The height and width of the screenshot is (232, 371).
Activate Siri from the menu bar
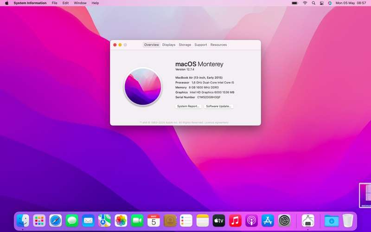coord(330,3)
